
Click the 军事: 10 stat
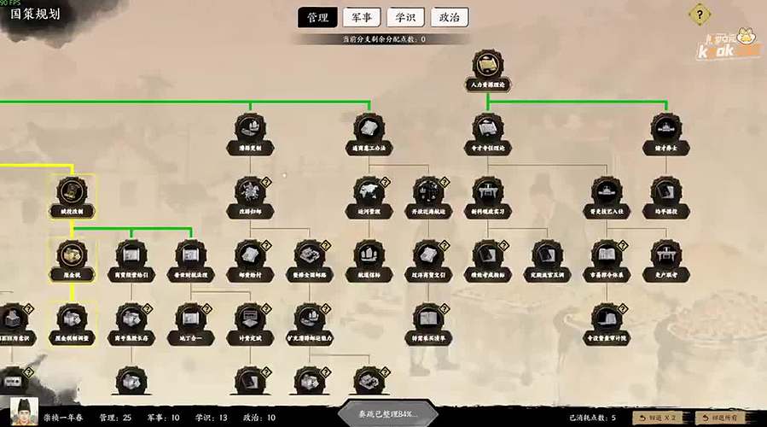163,418
